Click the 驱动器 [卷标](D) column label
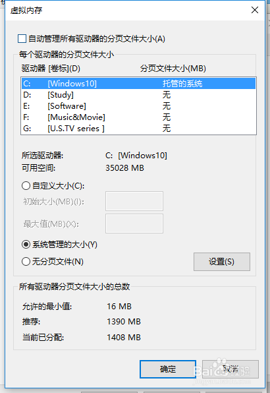Viewport: 270px width, 393px height. [51, 69]
